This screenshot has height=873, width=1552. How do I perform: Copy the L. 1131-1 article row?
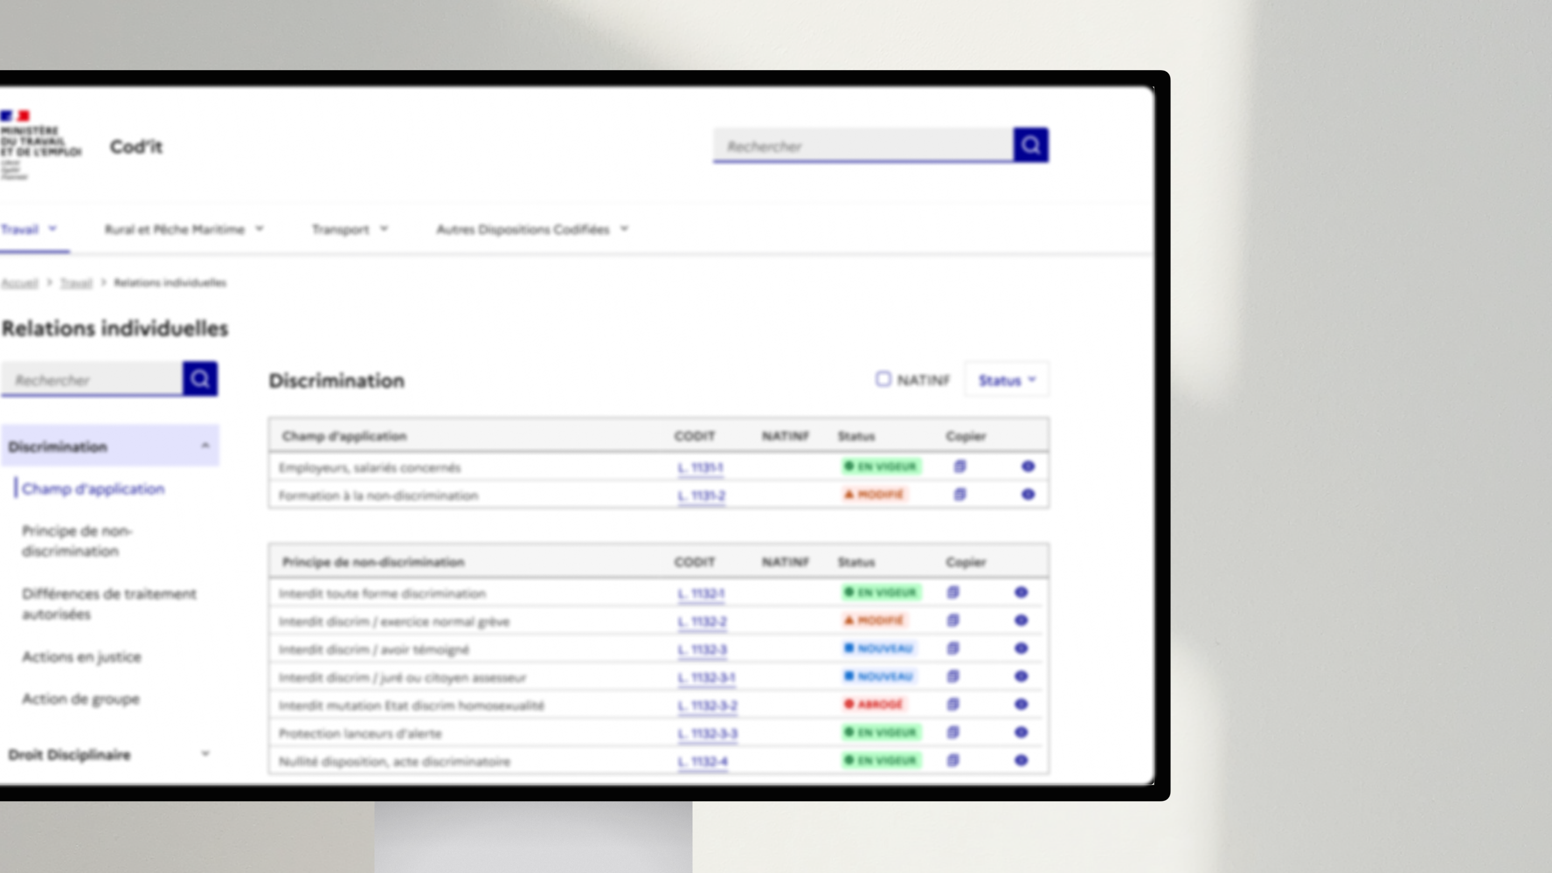960,466
